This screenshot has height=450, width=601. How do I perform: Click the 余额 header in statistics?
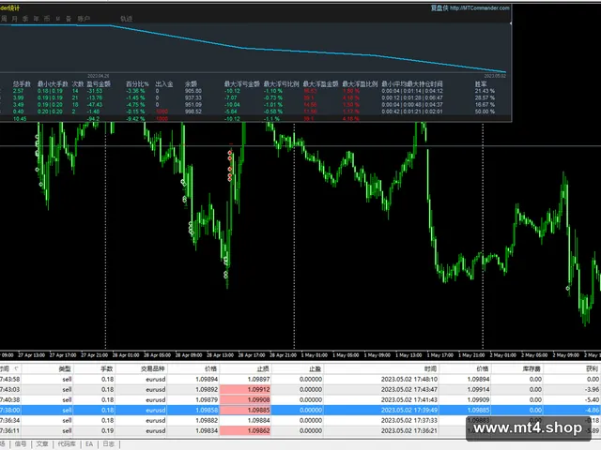[191, 83]
